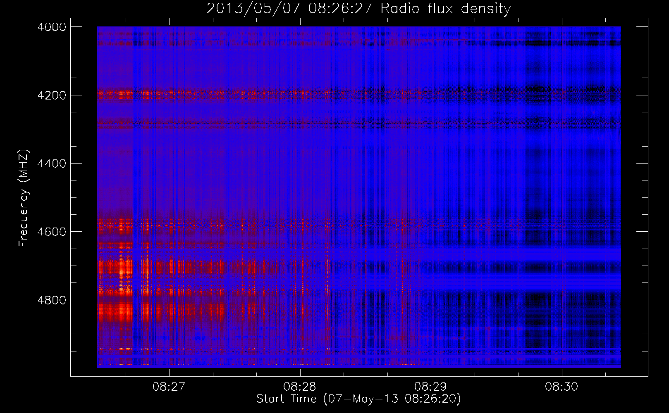Image resolution: width=669 pixels, height=413 pixels.
Task: Select the 08:27 time axis label
Action: (169, 387)
